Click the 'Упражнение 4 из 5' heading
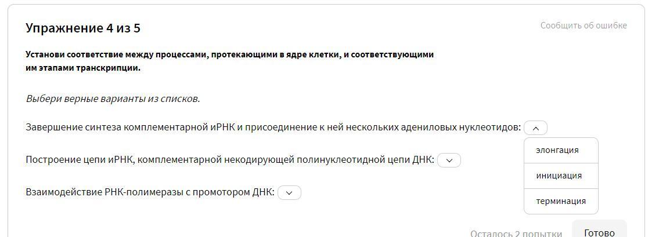This screenshot has height=237, width=659. tap(83, 28)
